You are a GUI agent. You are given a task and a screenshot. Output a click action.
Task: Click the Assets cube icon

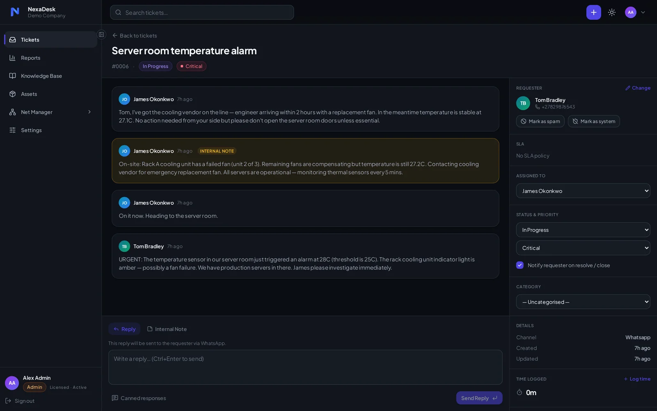point(13,94)
